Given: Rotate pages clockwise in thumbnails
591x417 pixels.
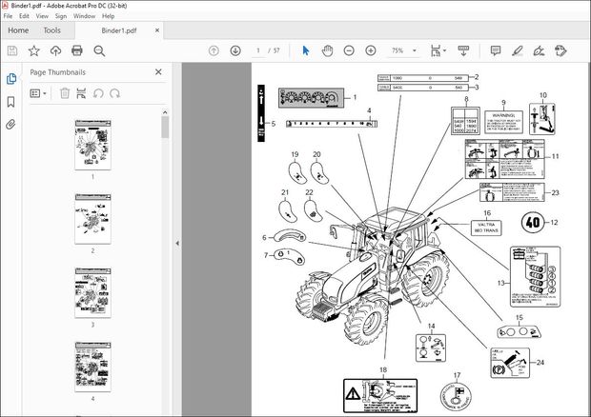Looking at the screenshot, I should (115, 93).
